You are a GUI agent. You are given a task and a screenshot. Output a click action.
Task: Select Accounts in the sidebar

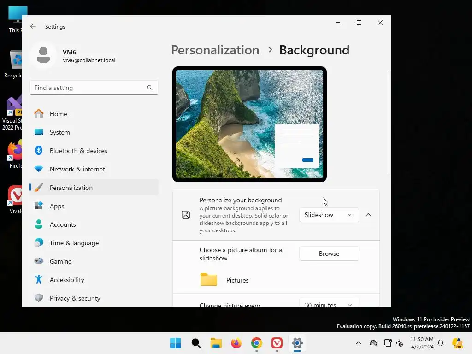[x=94, y=224]
